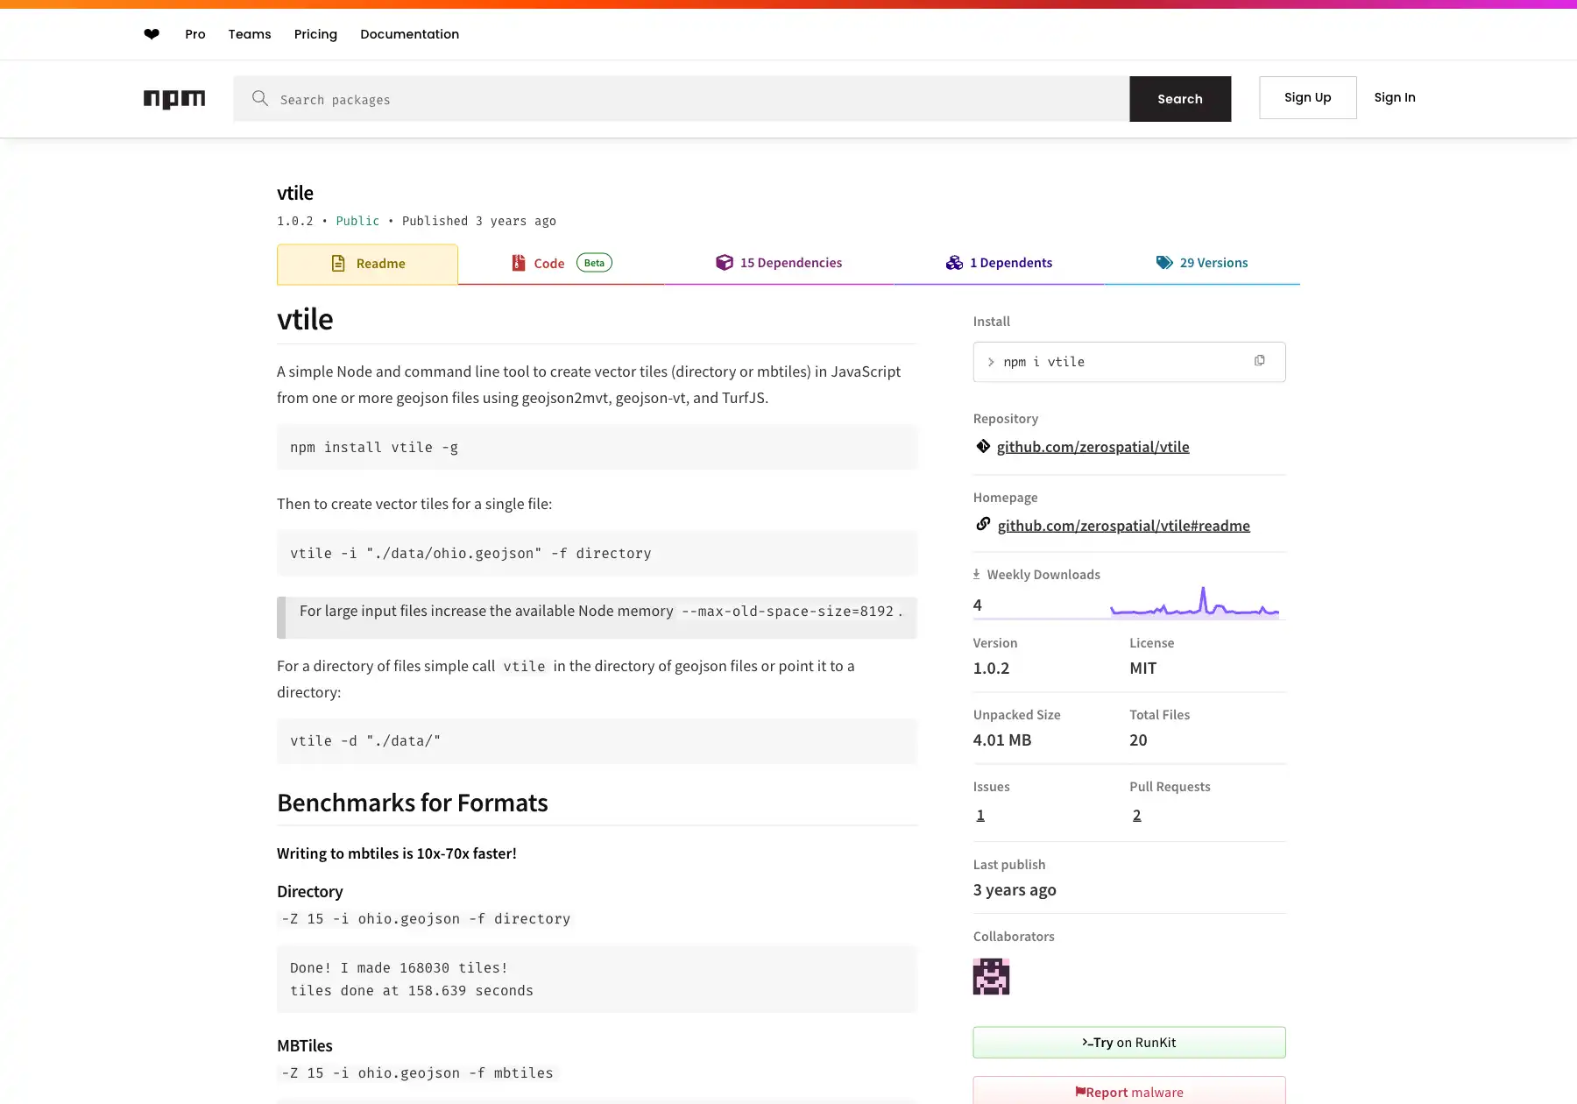This screenshot has height=1104, width=1577.
Task: Click the git repository diamond icon
Action: 983,446
